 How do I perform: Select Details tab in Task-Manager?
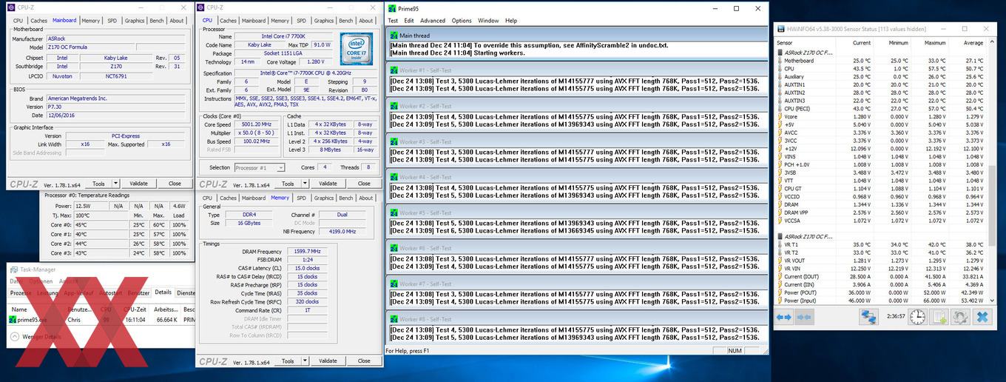click(163, 293)
